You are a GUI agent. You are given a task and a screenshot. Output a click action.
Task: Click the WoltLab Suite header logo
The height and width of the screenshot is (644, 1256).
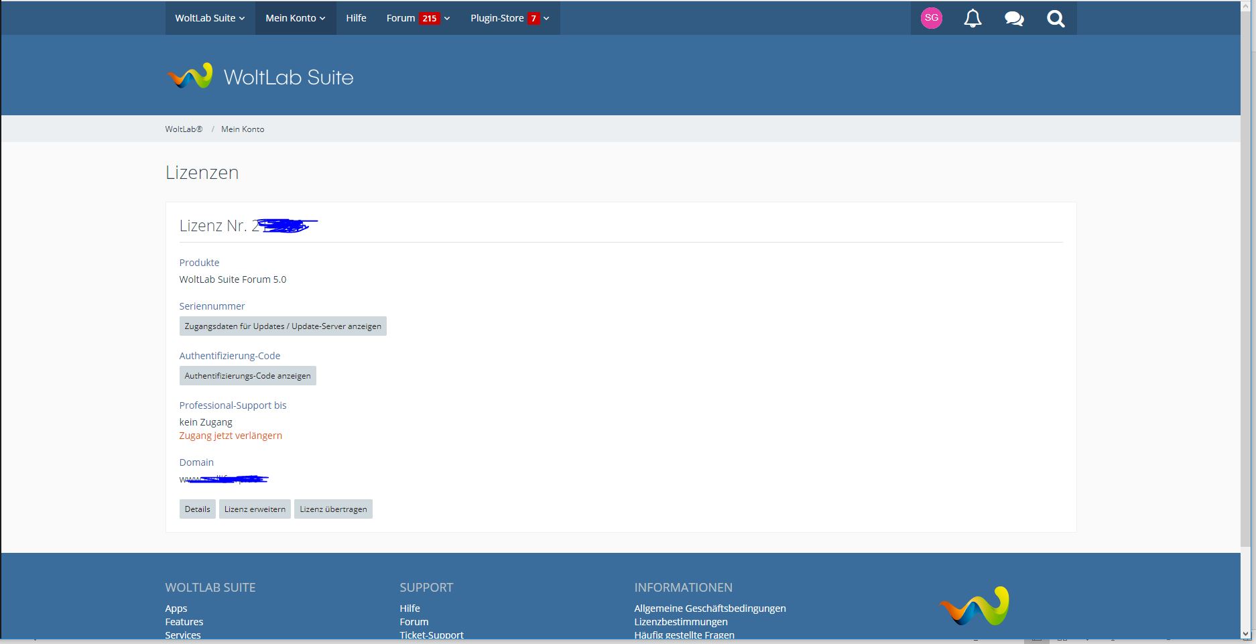[x=260, y=77]
